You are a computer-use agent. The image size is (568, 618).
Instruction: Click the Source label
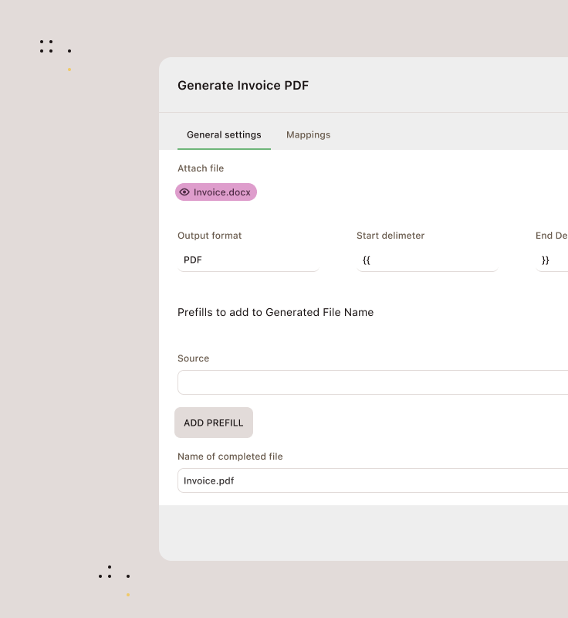coord(193,358)
